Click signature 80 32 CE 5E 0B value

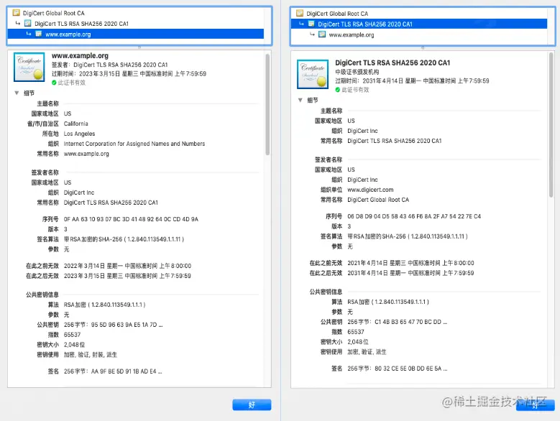pyautogui.click(x=398, y=369)
